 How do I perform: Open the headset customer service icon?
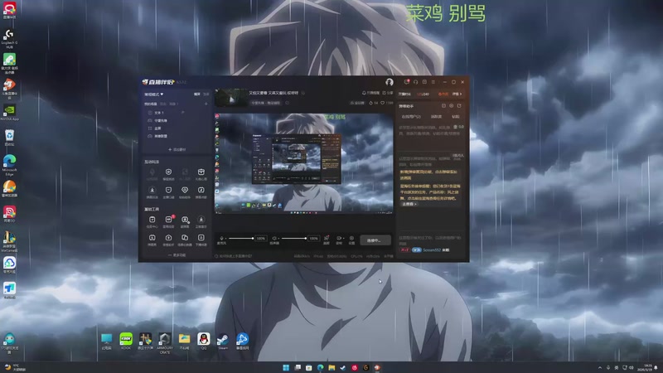(x=416, y=81)
